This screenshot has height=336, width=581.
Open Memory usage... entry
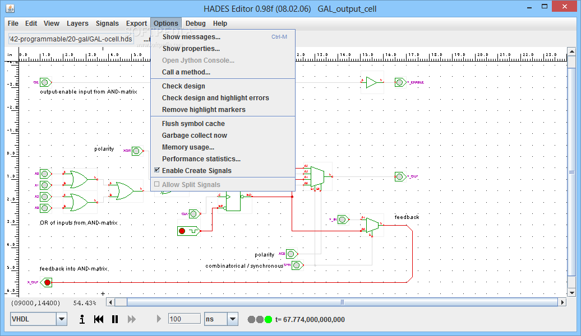click(223, 147)
